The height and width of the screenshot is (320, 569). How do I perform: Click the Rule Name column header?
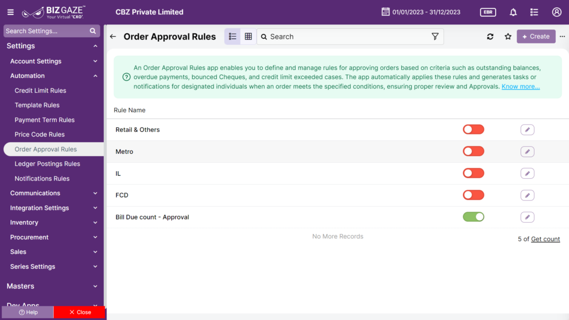(129, 110)
